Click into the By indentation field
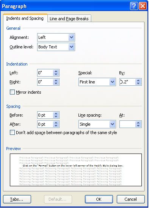 (x=128, y=82)
